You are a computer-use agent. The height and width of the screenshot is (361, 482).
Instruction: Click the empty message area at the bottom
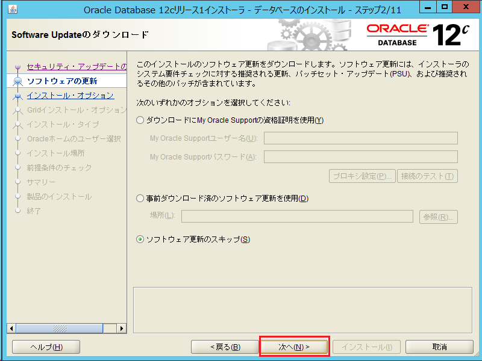[x=302, y=310]
